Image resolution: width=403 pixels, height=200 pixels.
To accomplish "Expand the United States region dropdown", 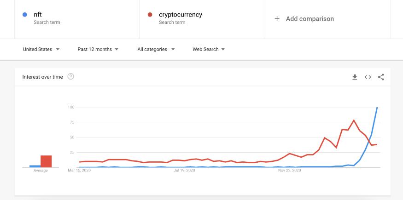I will [x=41, y=50].
